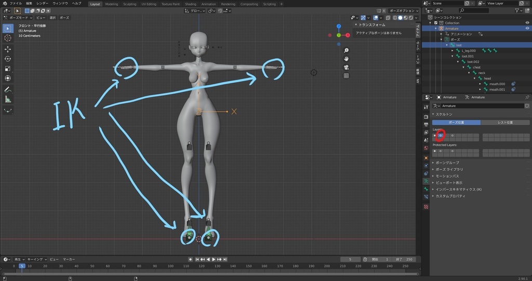Select the Scale tool
The image size is (532, 281).
[7, 69]
